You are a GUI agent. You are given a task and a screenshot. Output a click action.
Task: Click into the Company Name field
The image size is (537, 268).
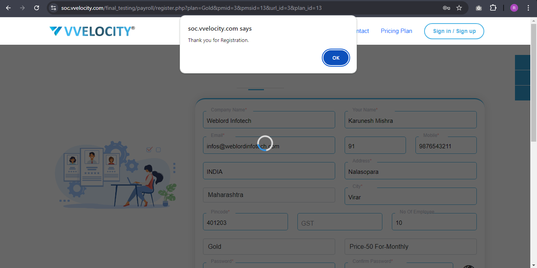click(x=269, y=120)
